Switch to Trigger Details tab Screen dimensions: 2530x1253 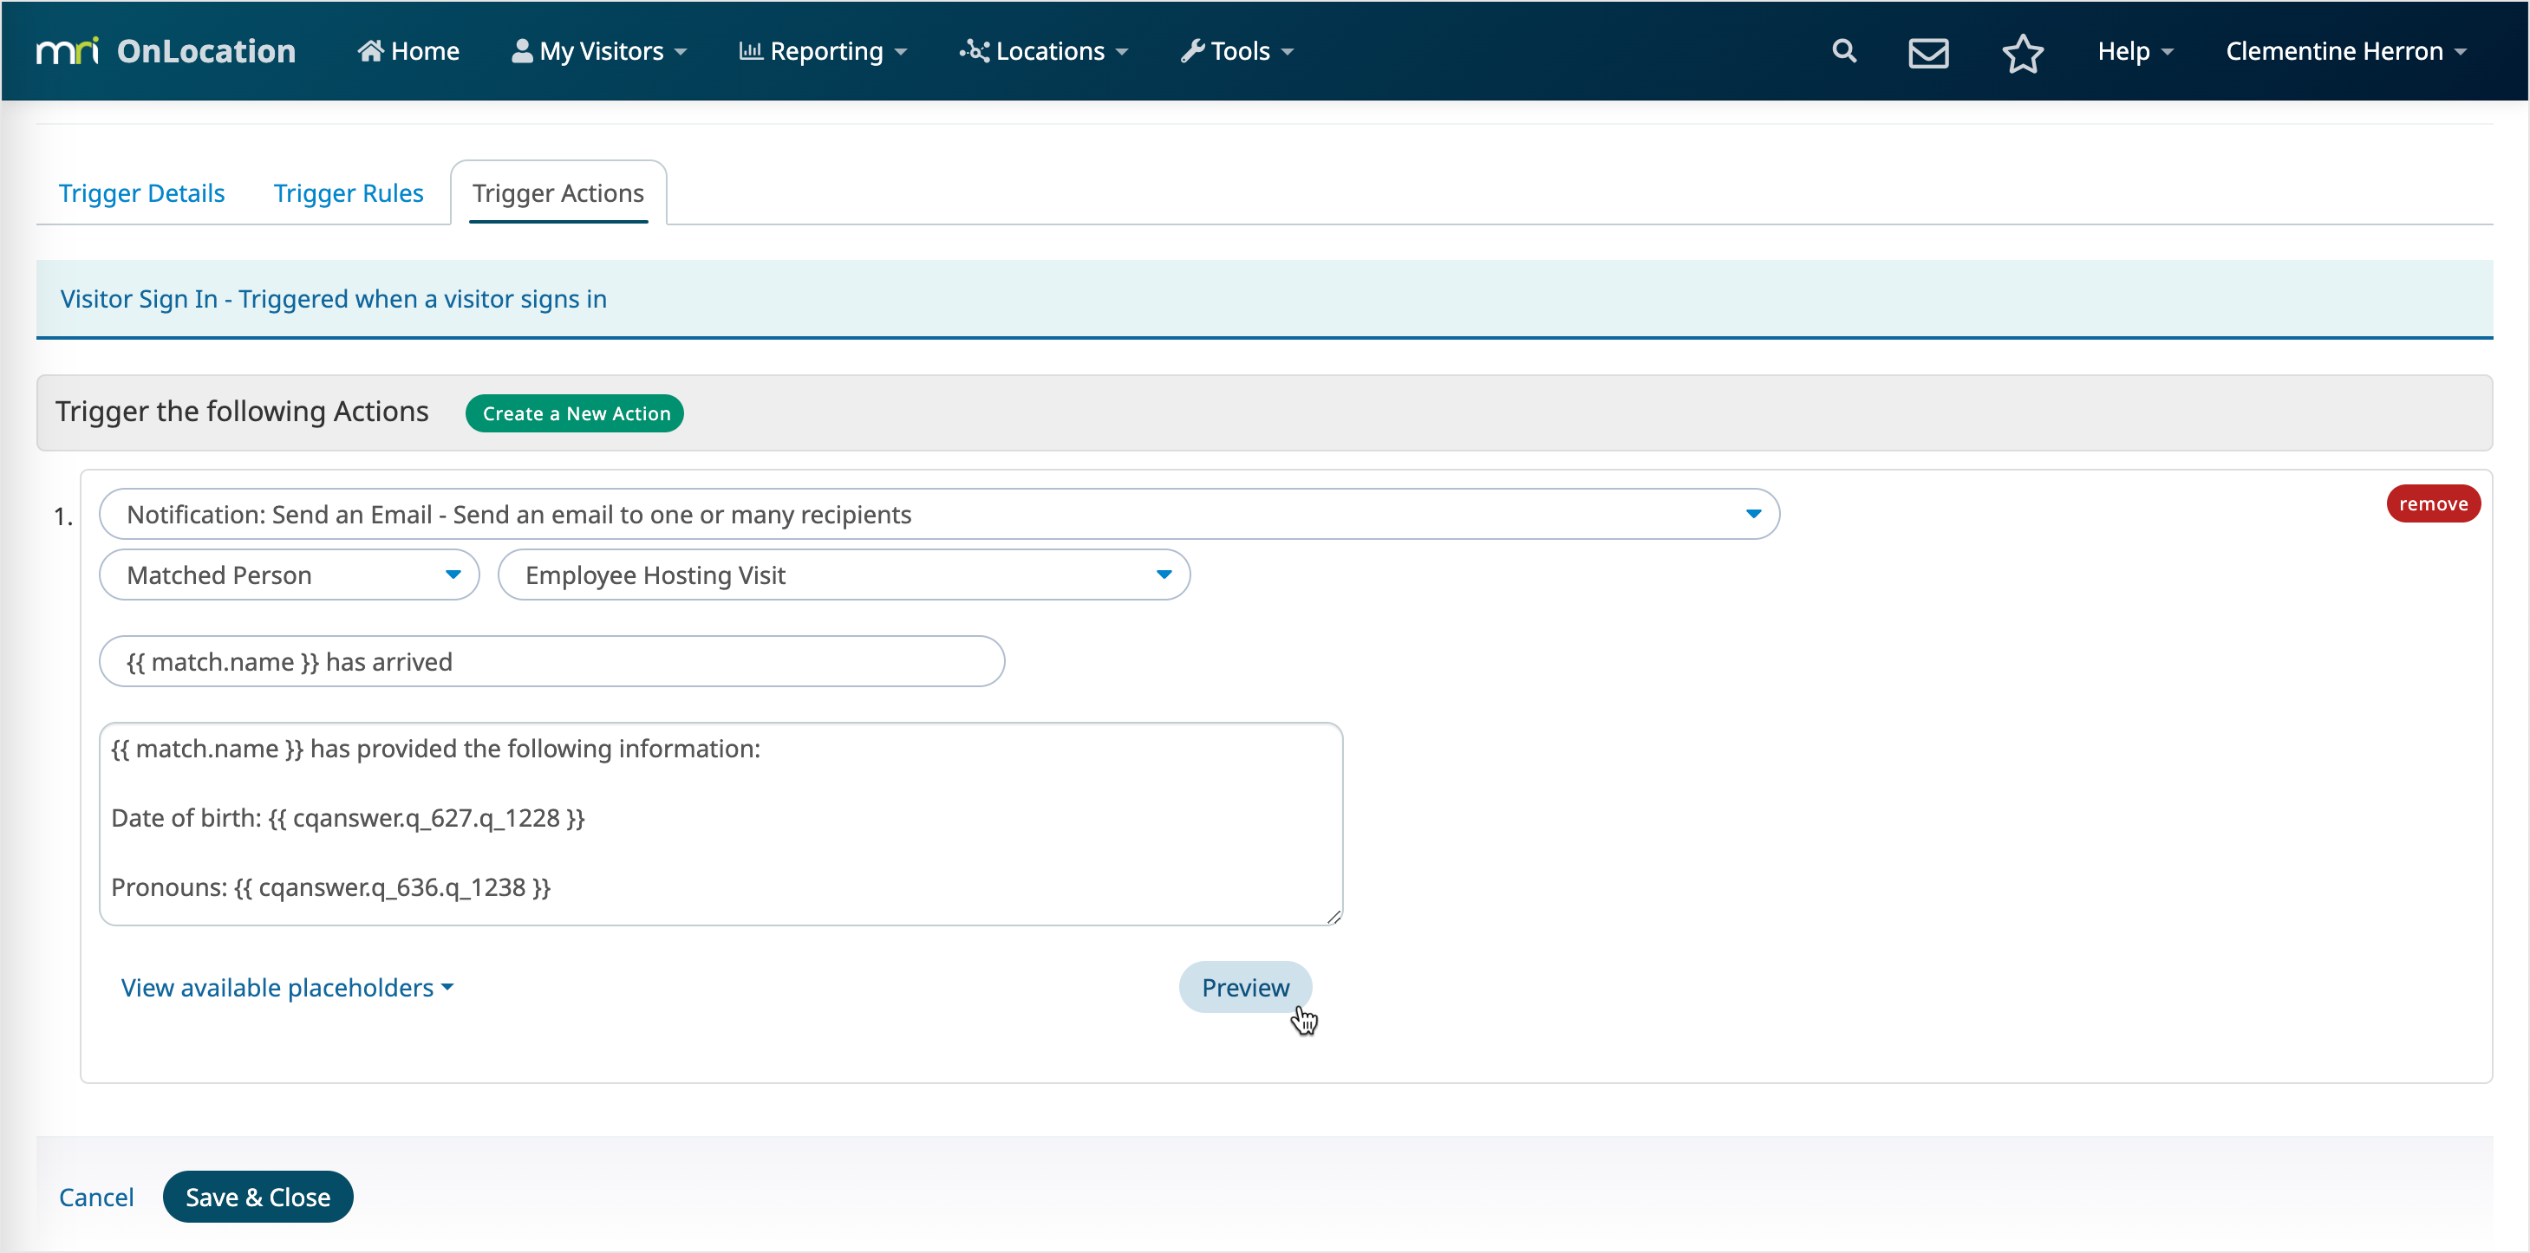coord(141,192)
